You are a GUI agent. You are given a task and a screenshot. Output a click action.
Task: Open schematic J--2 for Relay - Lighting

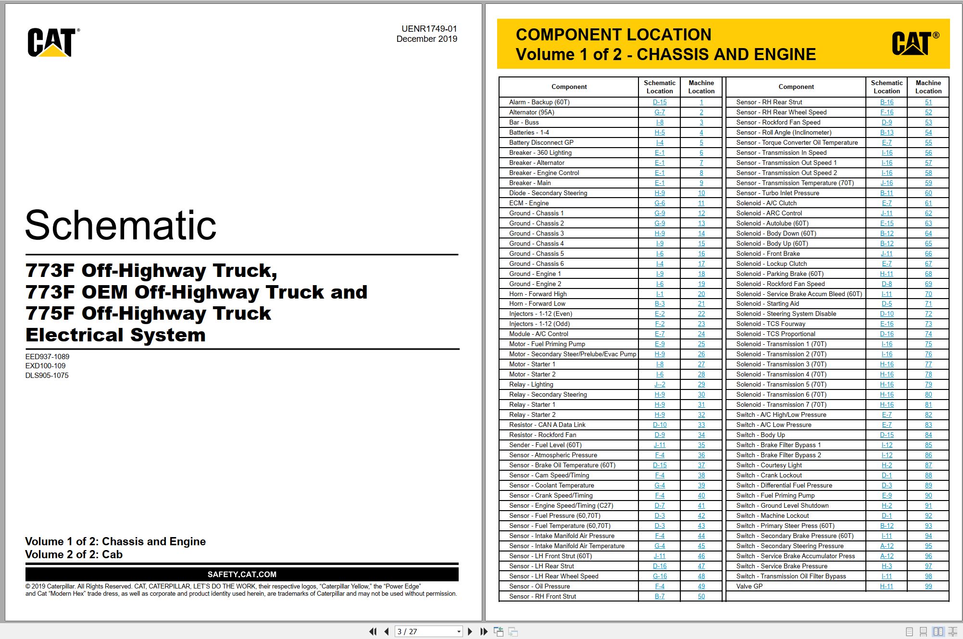pos(659,385)
